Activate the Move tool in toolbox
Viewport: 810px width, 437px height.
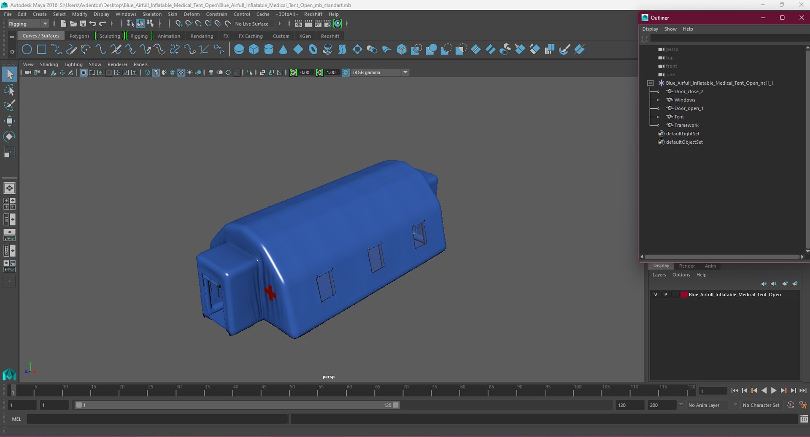click(x=9, y=121)
